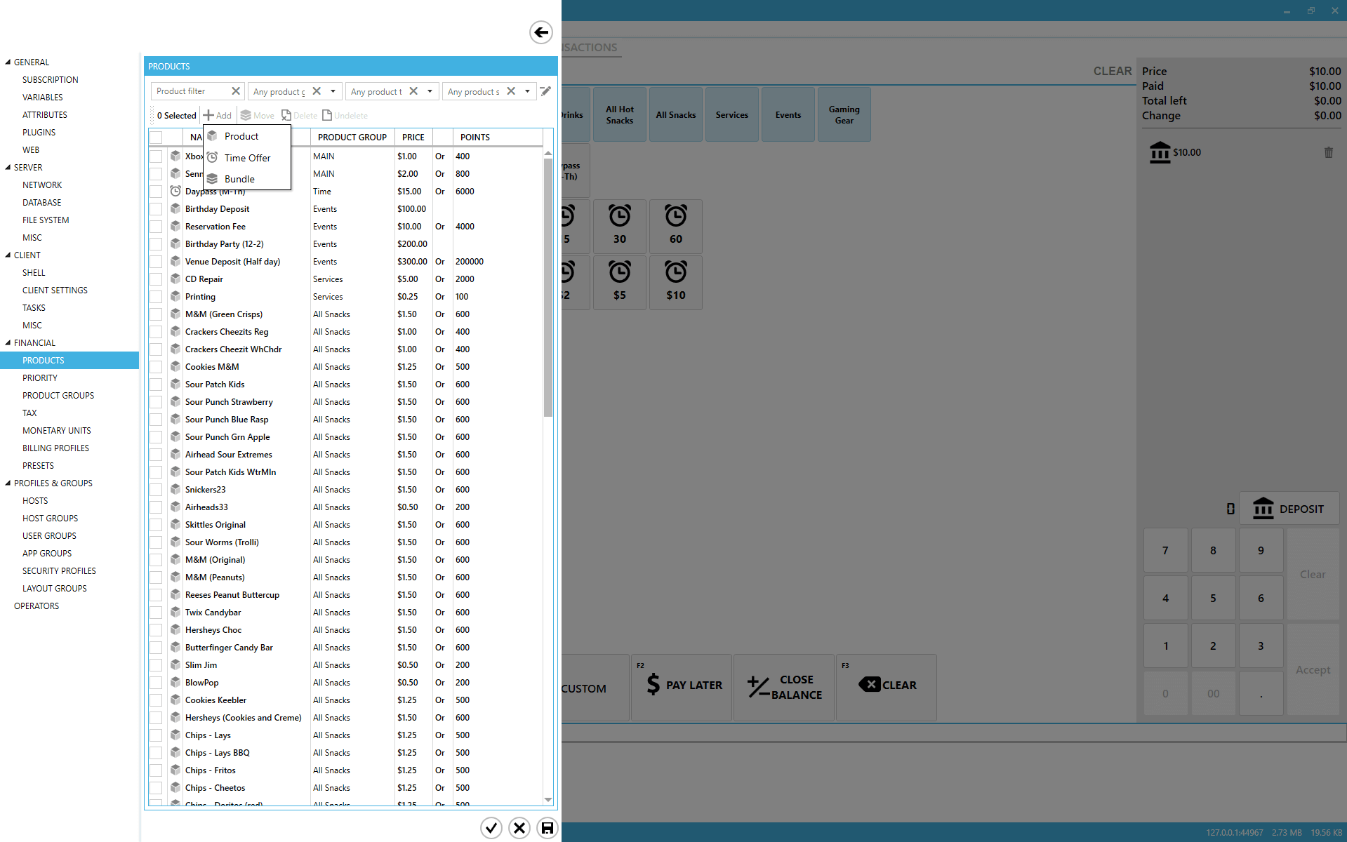The width and height of the screenshot is (1347, 842).
Task: Collapse the FINANCIAL tree section
Action: point(8,343)
